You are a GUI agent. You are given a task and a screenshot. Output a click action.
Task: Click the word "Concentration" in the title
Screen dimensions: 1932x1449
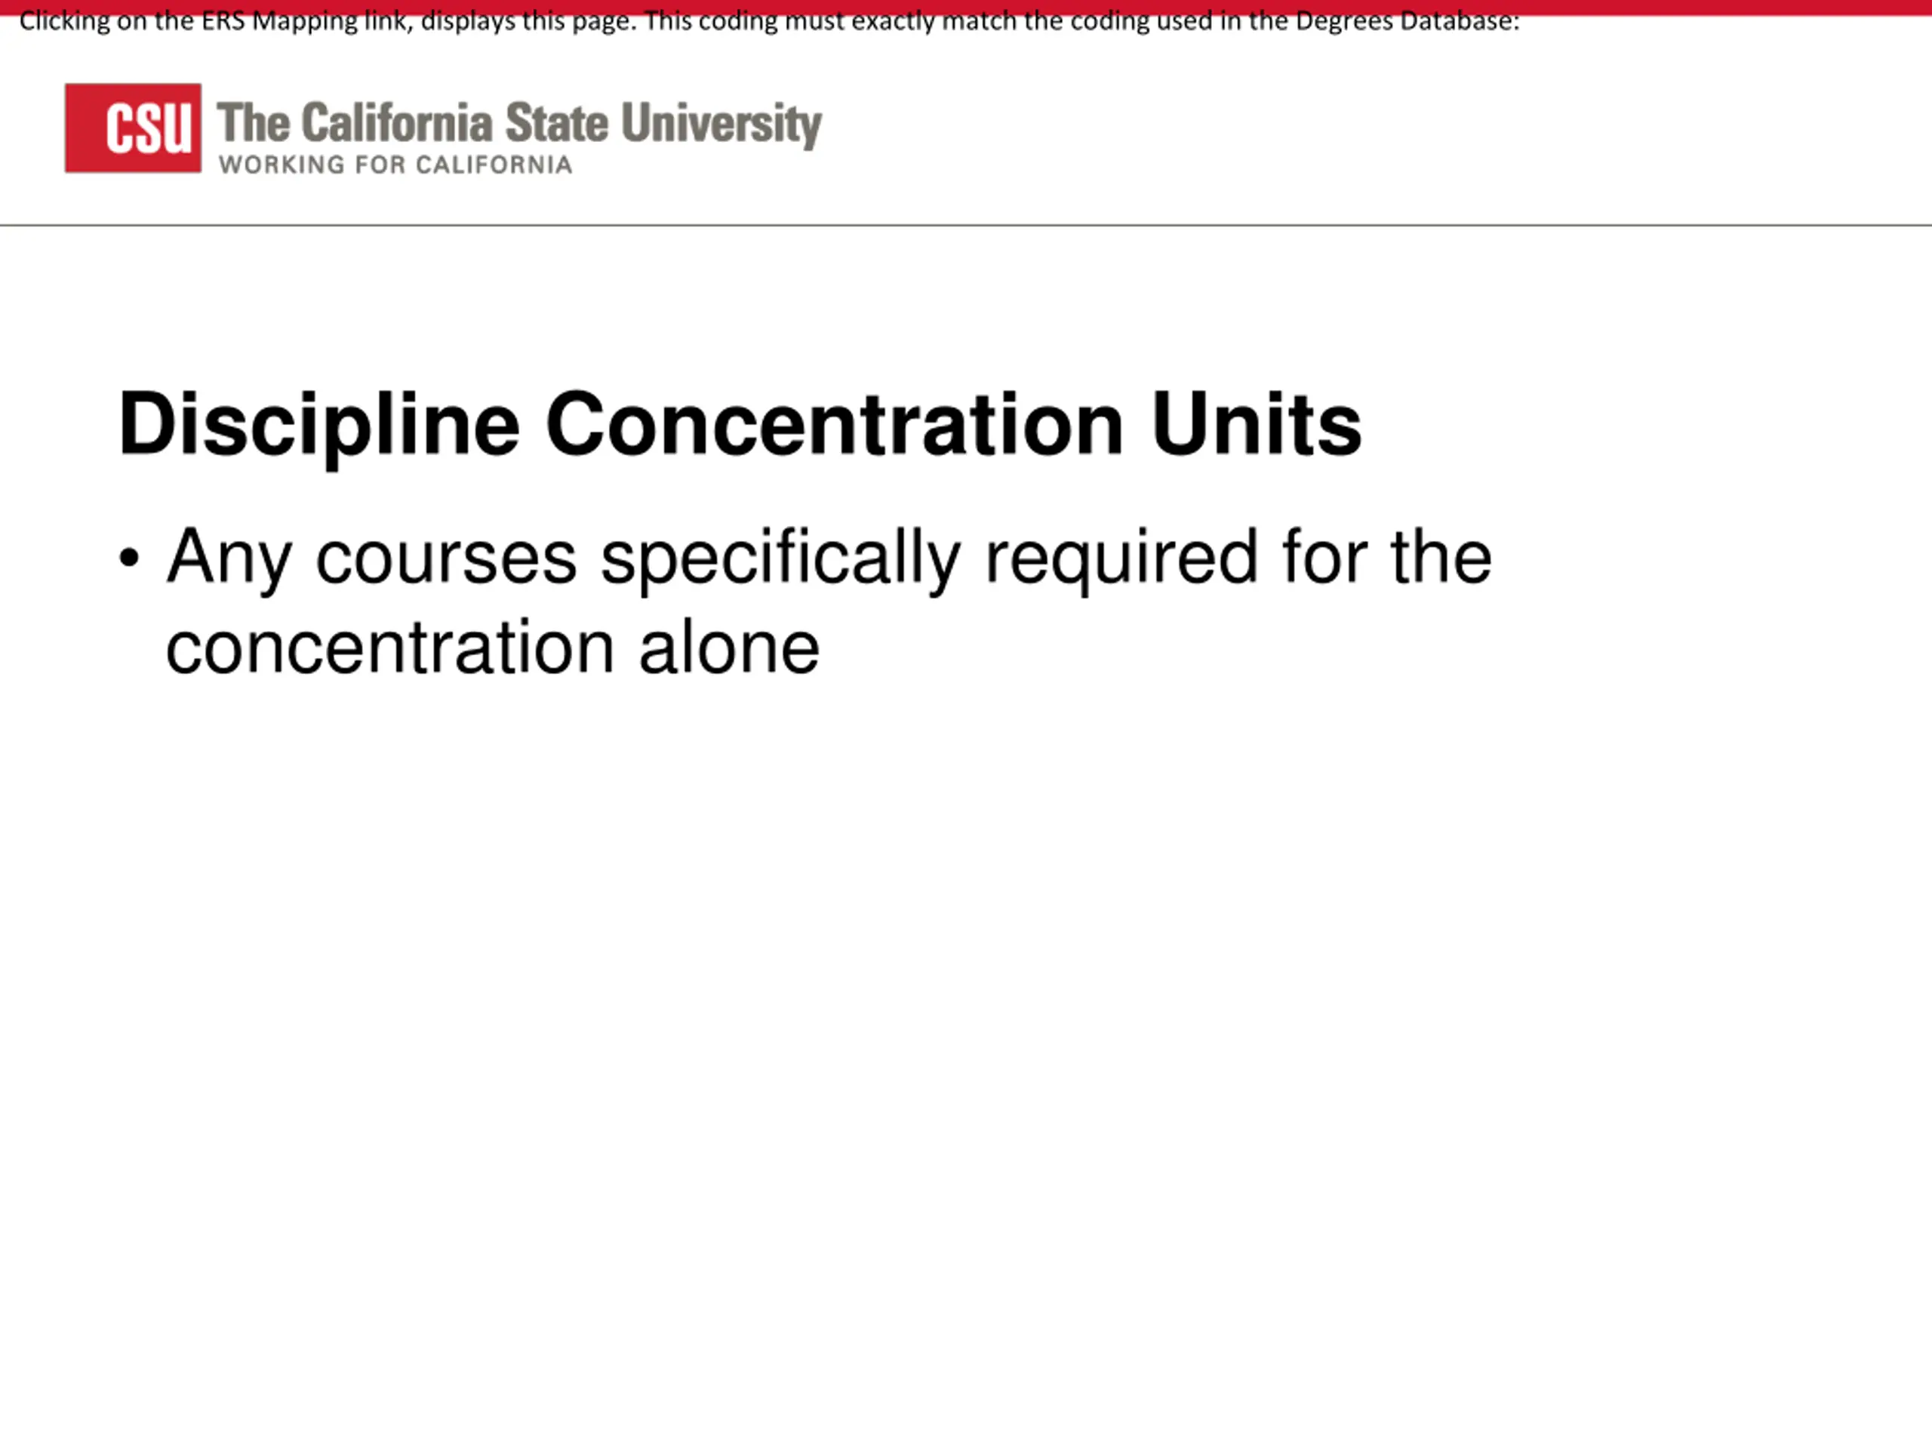834,423
